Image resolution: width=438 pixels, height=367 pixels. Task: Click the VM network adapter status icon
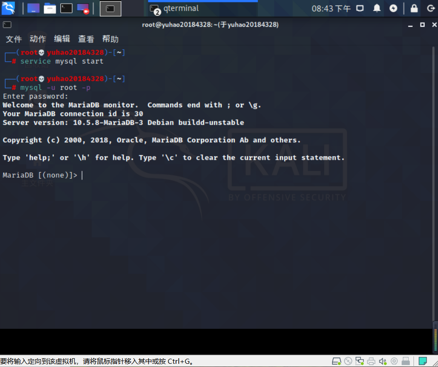(360, 361)
